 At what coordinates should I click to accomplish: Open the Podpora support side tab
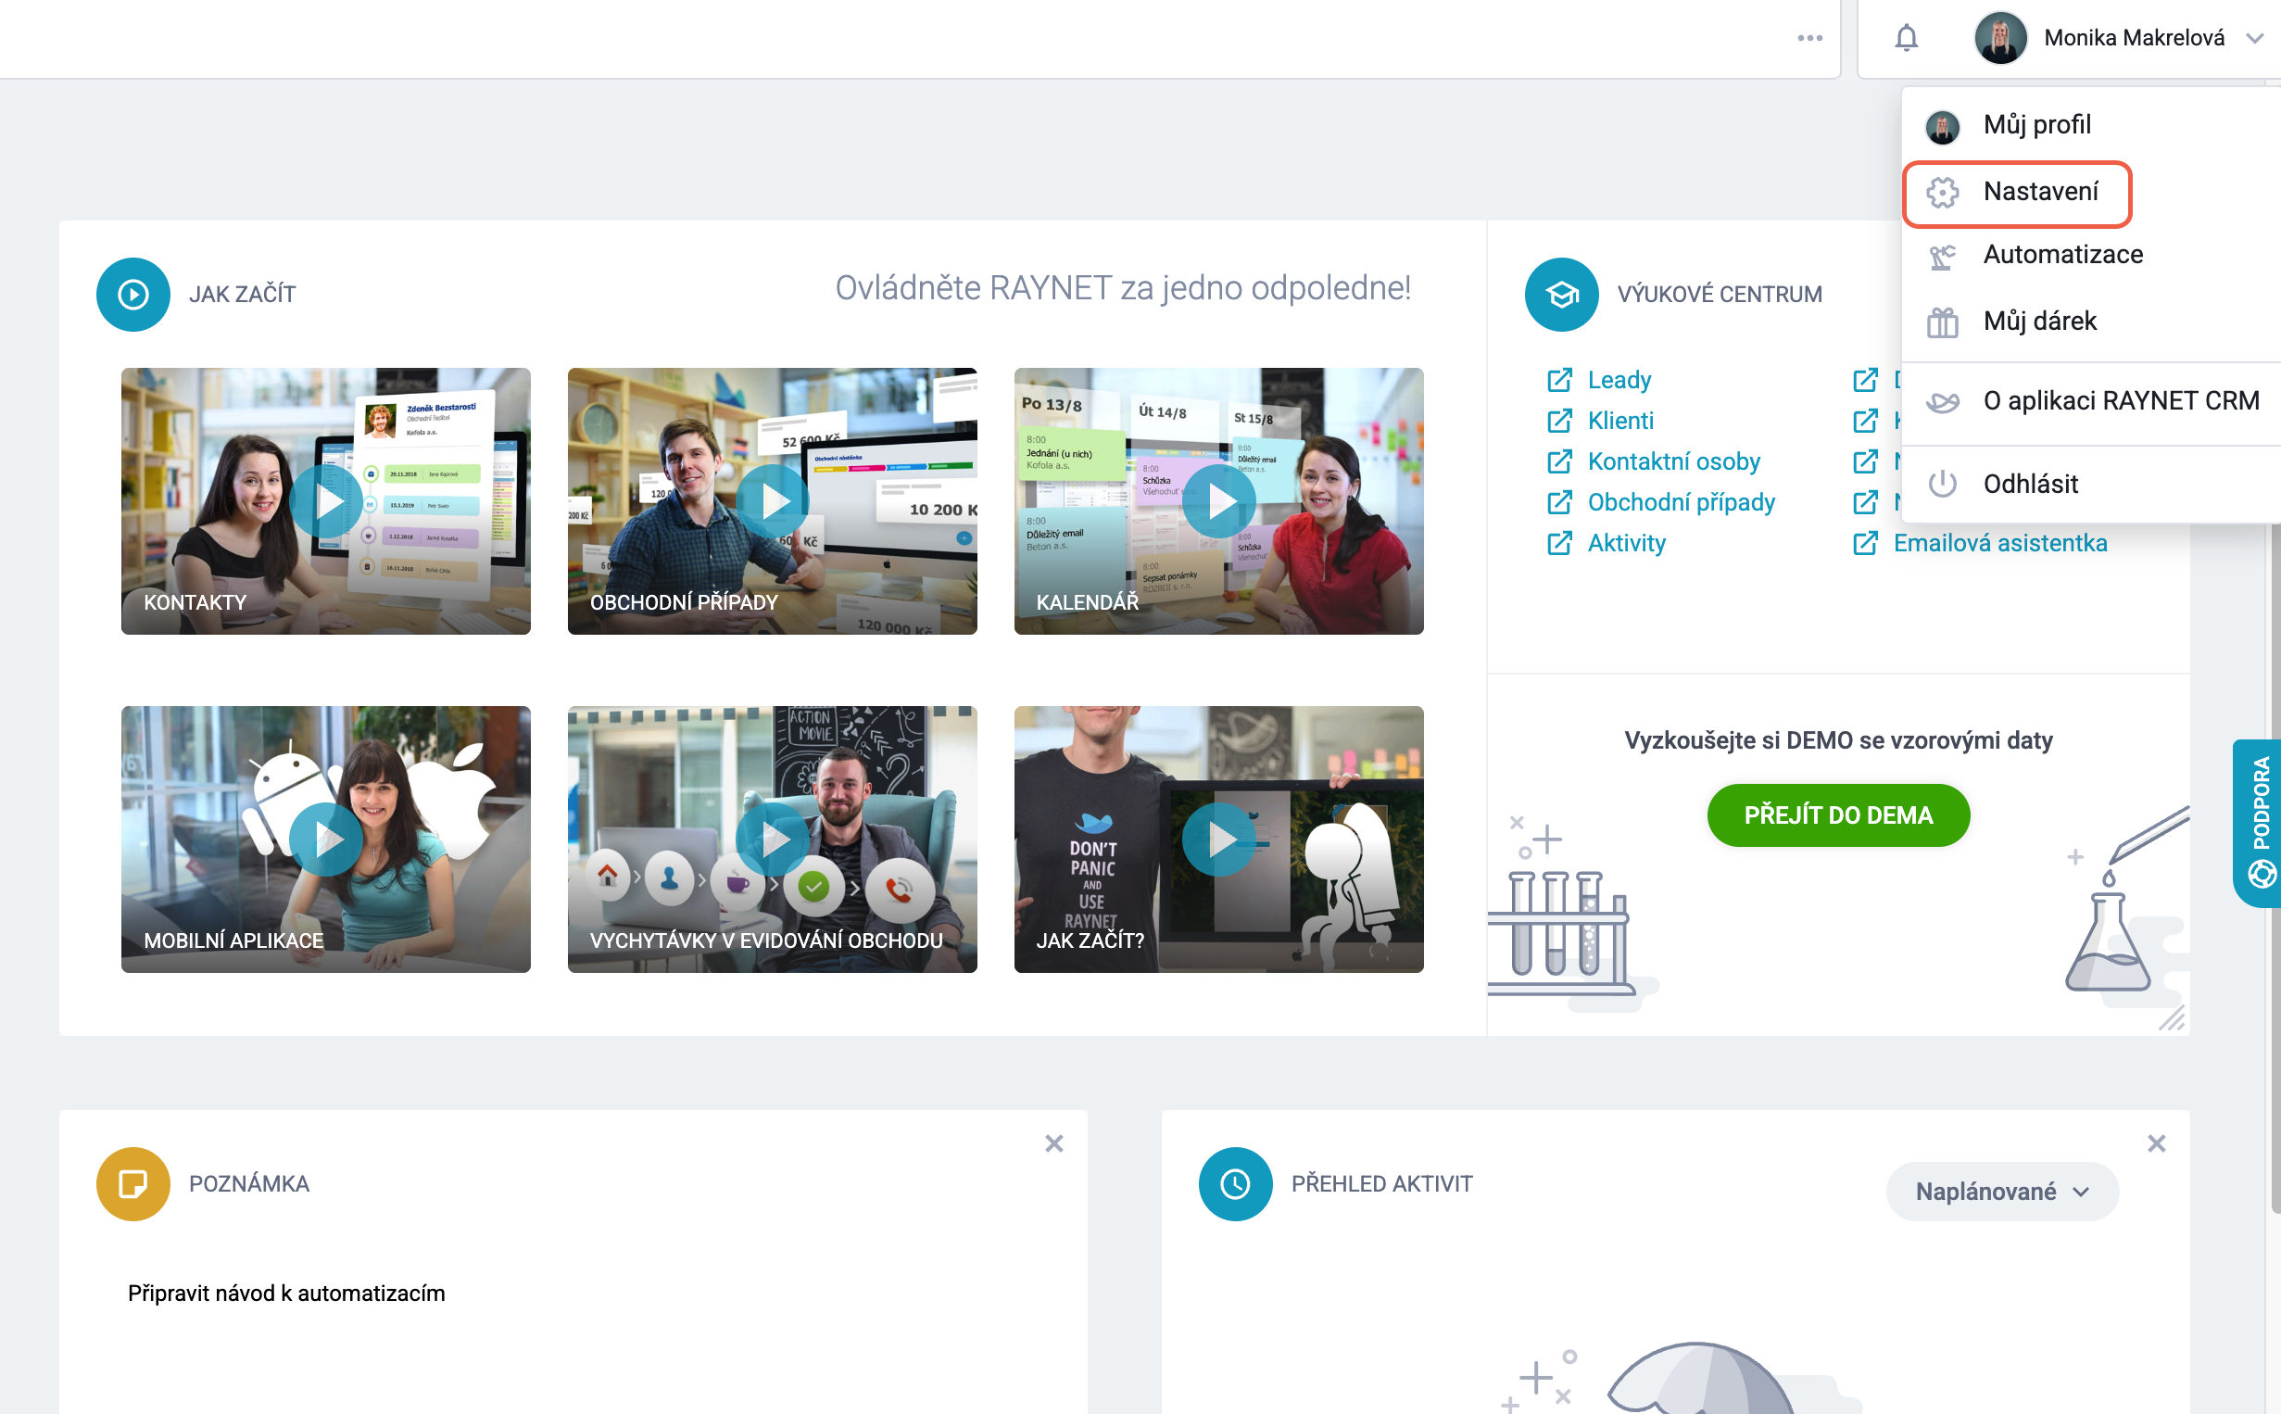pos(2257,822)
